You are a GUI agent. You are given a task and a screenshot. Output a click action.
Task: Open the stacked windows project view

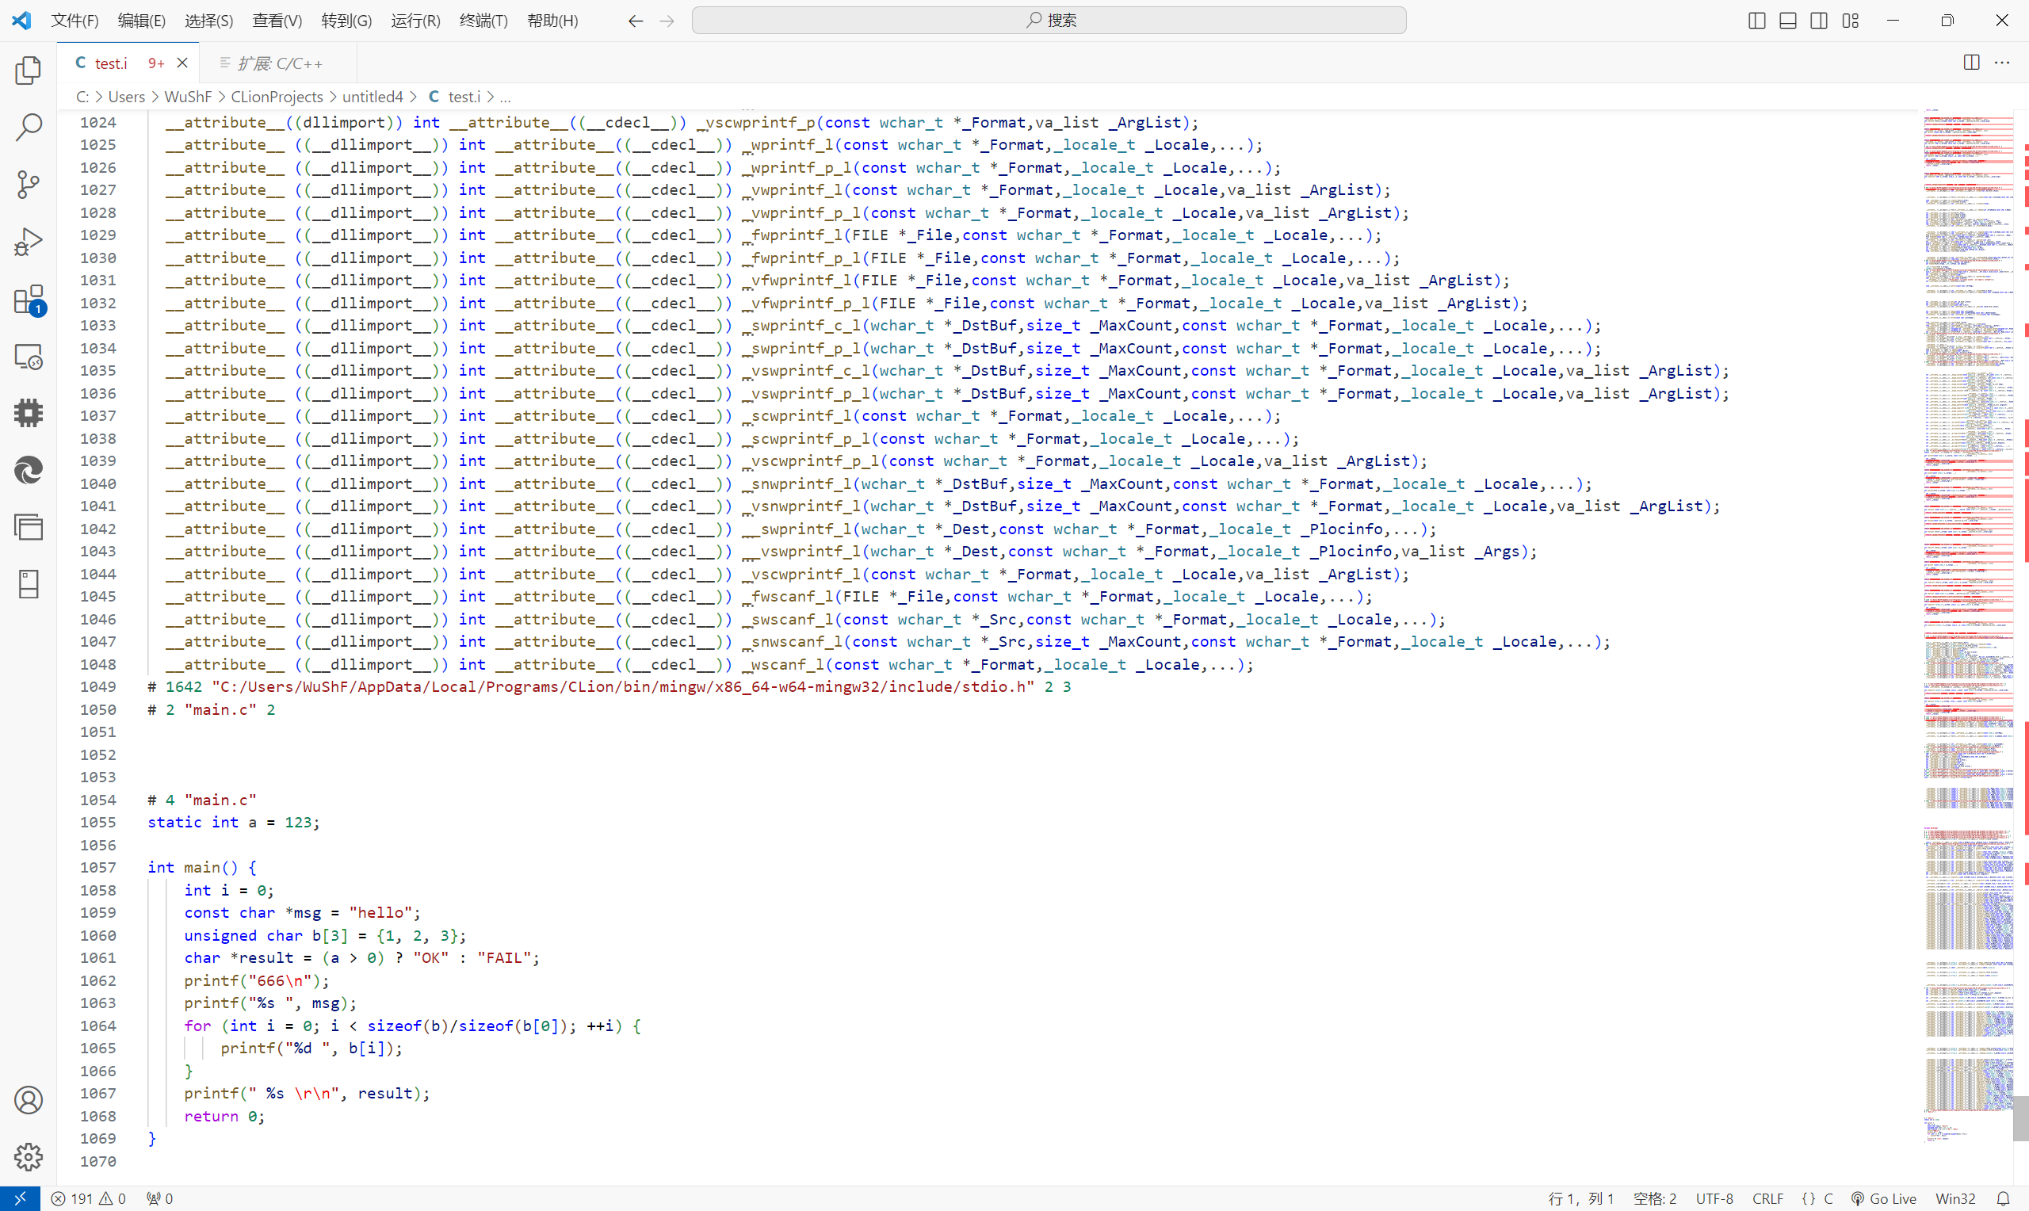(x=29, y=527)
